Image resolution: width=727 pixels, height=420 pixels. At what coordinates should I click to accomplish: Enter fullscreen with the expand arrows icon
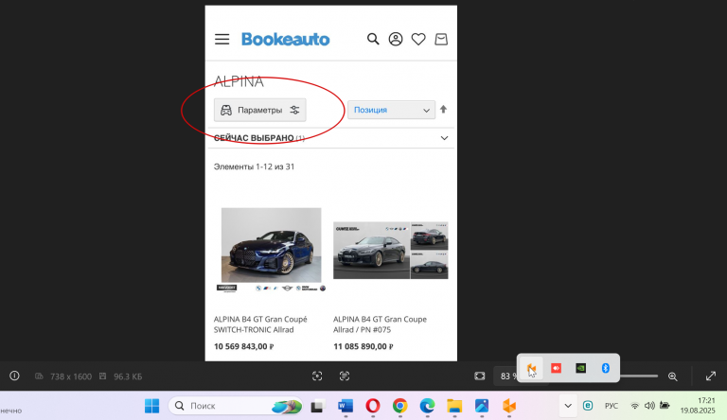(711, 376)
